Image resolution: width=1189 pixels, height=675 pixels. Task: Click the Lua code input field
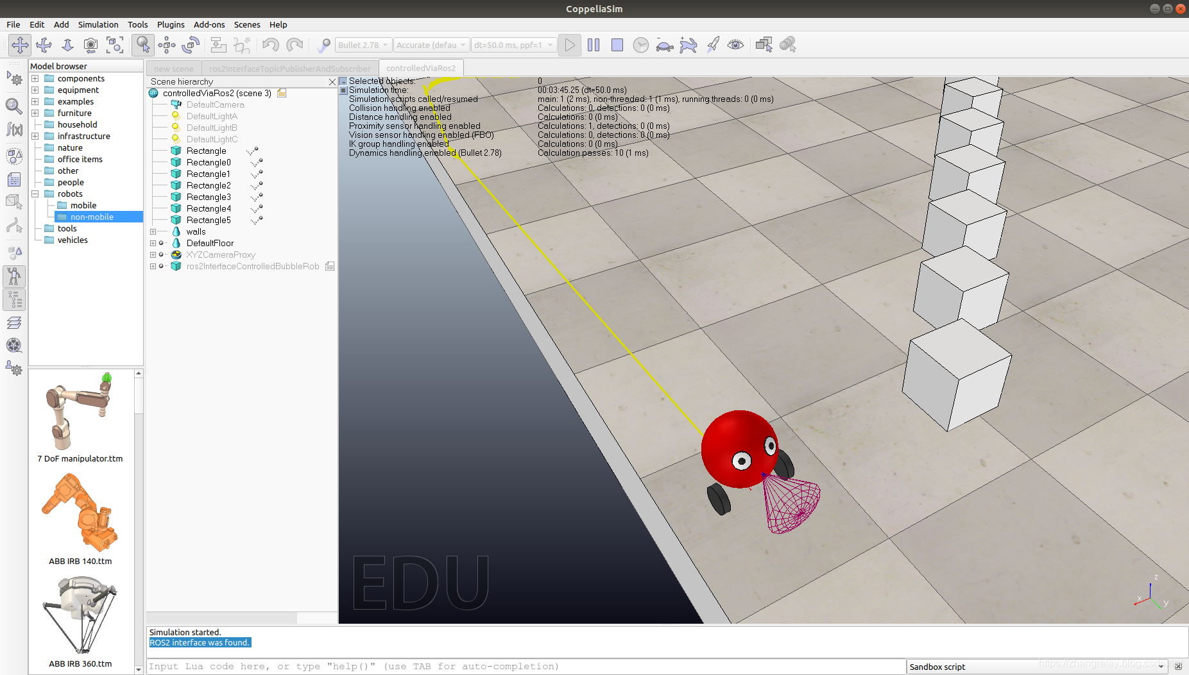tap(526, 667)
